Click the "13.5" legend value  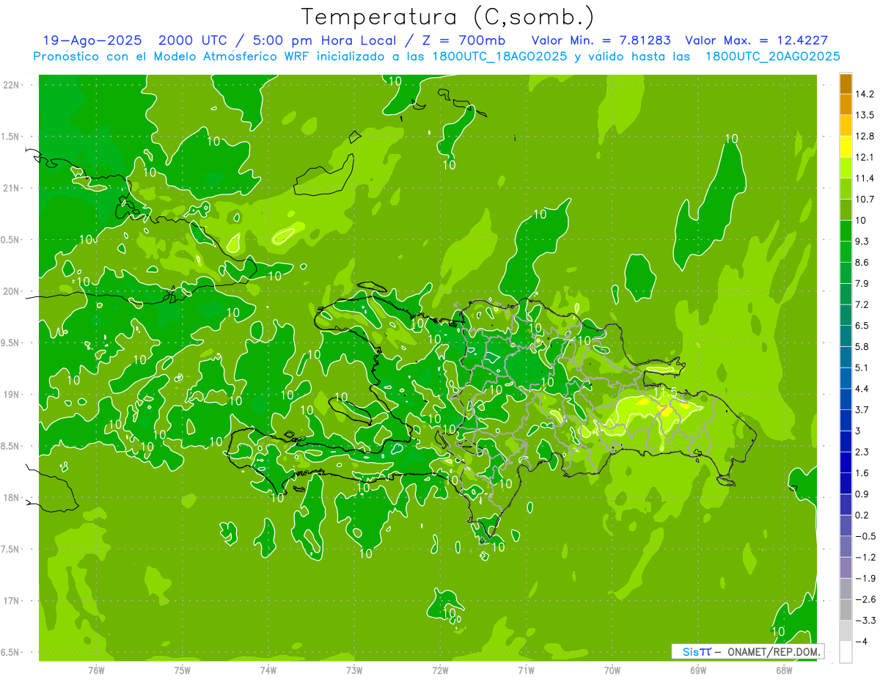click(x=865, y=115)
